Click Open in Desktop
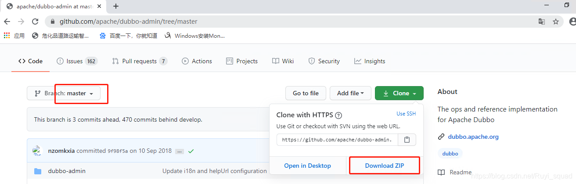Viewport: 576px width, 184px height. (307, 166)
